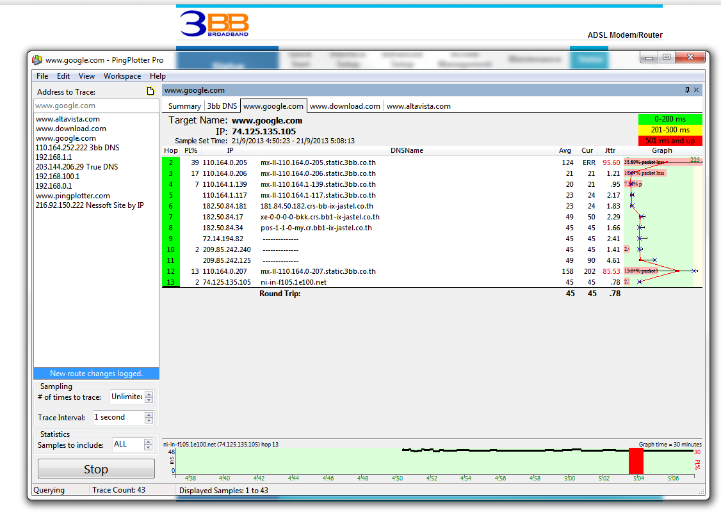Close the www.google.com panel with X
This screenshot has width=721, height=522.
697,90
